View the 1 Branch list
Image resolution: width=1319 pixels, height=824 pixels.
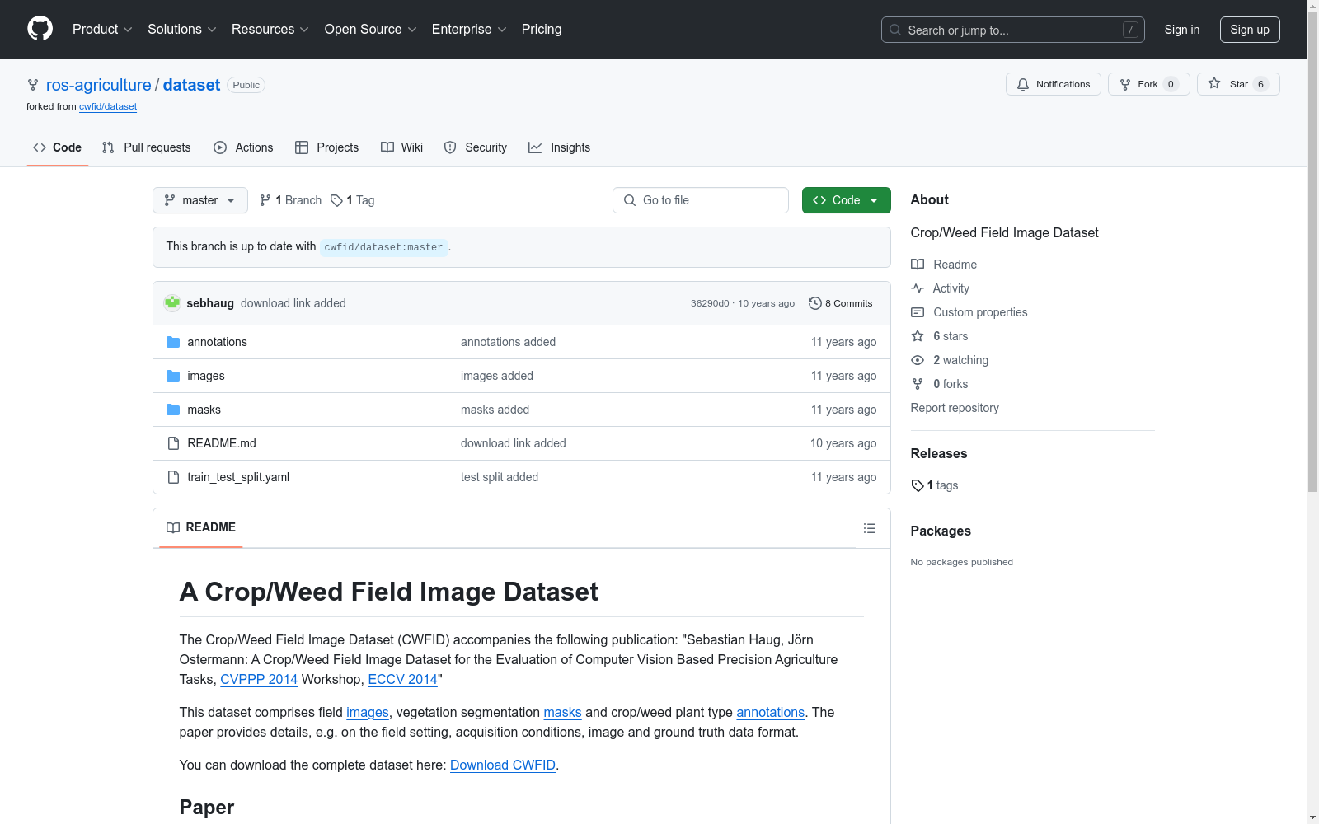(x=290, y=200)
